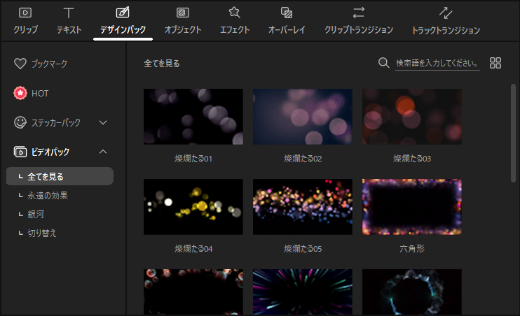Open the エフェクト star icon
Screen dimensions: 520x316
click(234, 13)
